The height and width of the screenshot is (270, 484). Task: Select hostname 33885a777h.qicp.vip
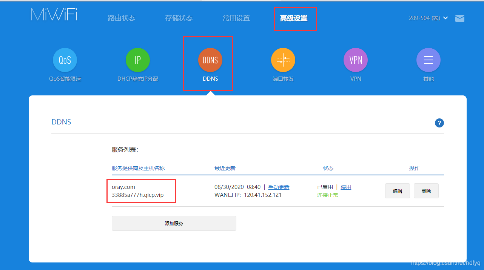click(138, 195)
